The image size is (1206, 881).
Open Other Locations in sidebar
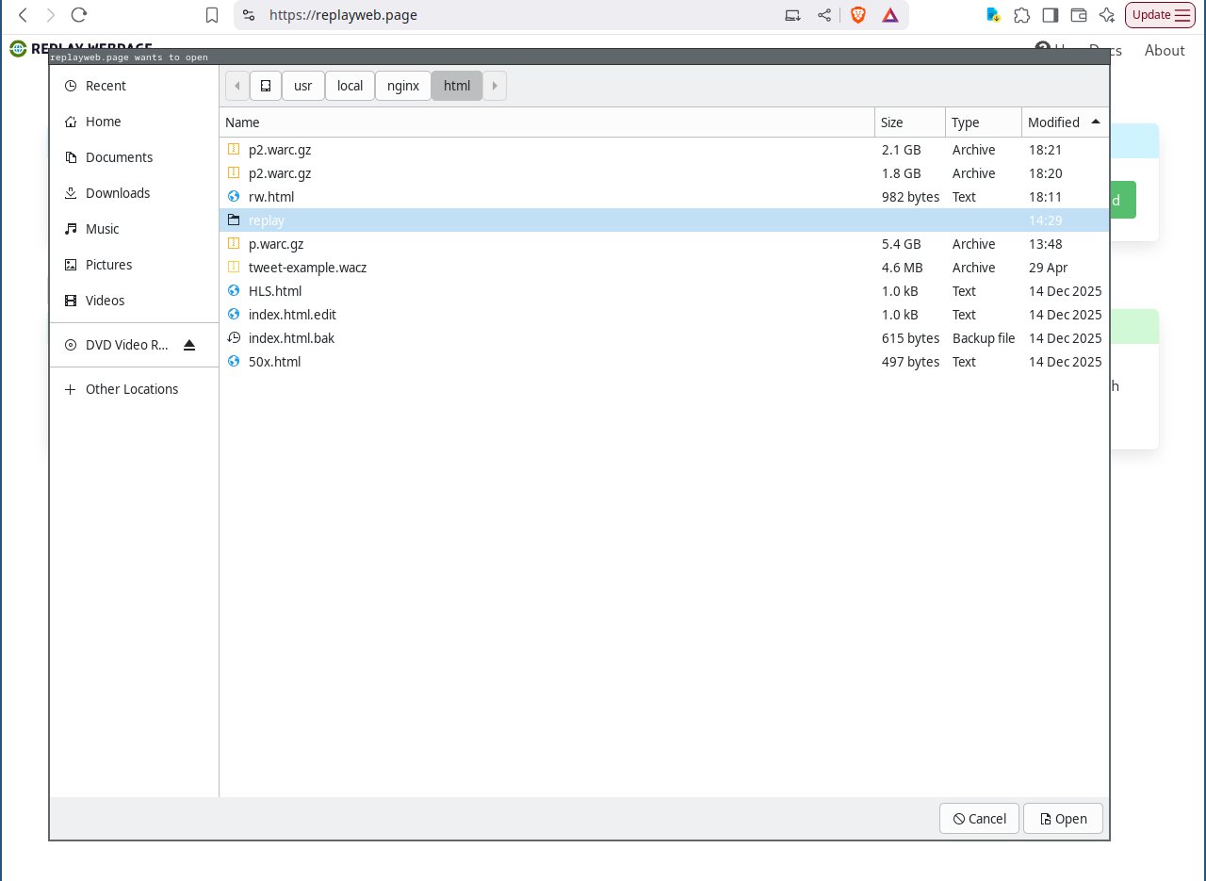pyautogui.click(x=134, y=389)
